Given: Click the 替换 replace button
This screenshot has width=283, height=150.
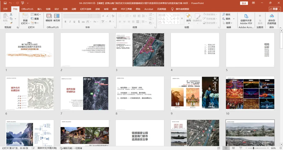Looking at the screenshot, I should tap(226, 19).
